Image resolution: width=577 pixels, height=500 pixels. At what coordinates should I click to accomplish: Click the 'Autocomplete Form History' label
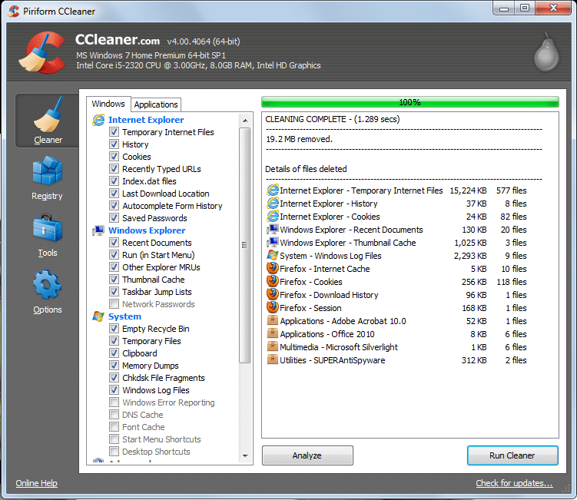pyautogui.click(x=172, y=206)
